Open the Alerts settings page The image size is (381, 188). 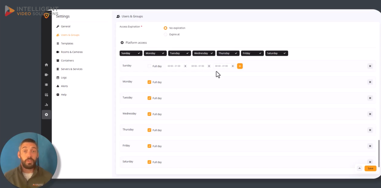(x=64, y=86)
